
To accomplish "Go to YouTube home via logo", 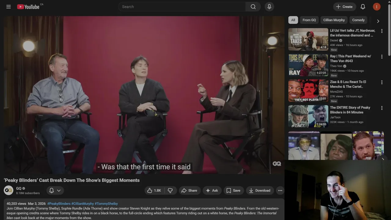I will coord(28,7).
